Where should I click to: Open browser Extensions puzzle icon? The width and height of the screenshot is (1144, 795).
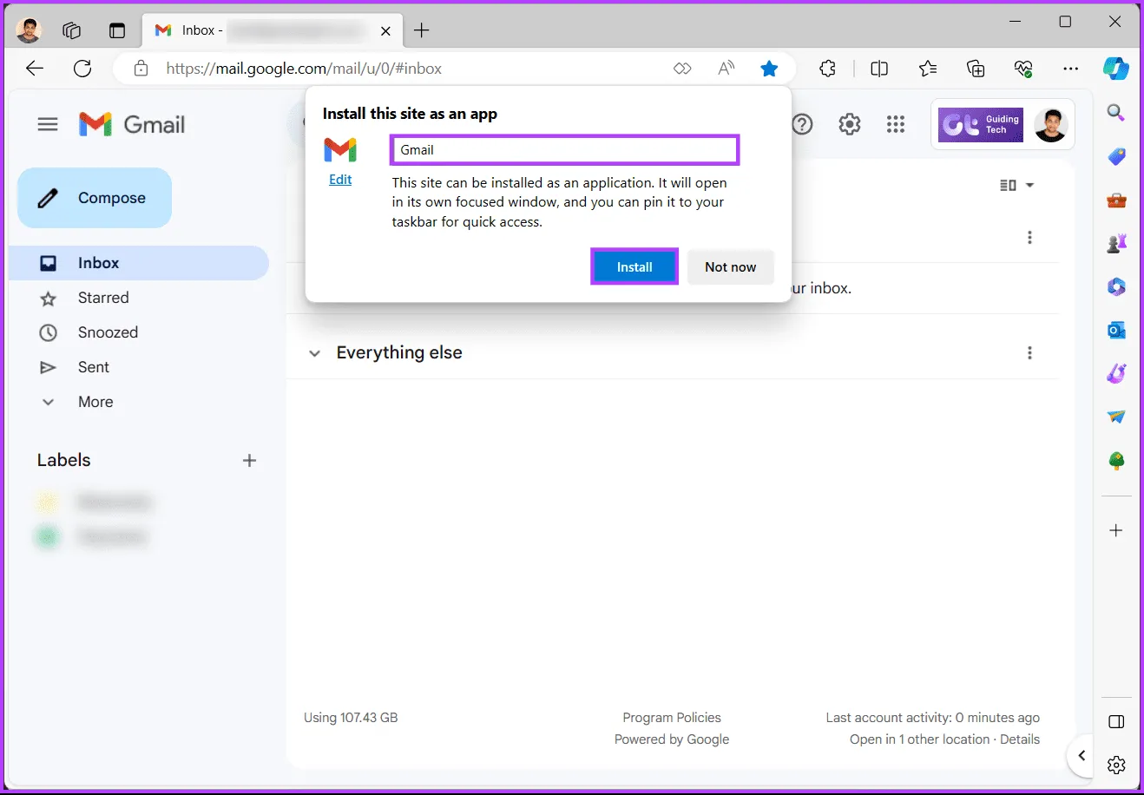[827, 69]
